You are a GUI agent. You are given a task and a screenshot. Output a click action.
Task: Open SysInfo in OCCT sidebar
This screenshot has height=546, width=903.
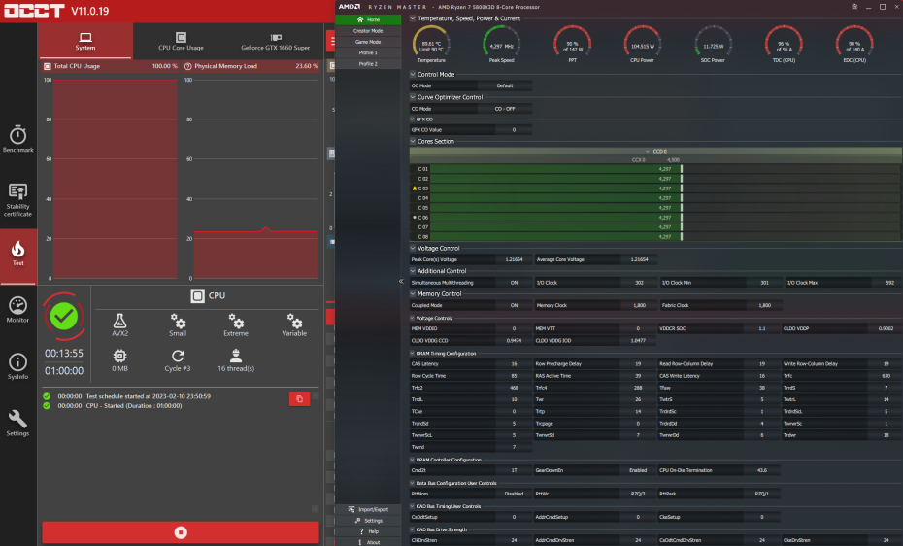point(17,365)
